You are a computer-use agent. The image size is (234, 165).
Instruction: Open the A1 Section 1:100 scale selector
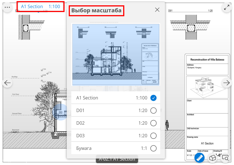click(x=40, y=6)
